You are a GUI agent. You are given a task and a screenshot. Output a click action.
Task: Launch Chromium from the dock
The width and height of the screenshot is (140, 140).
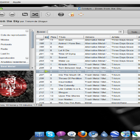pos(93,134)
